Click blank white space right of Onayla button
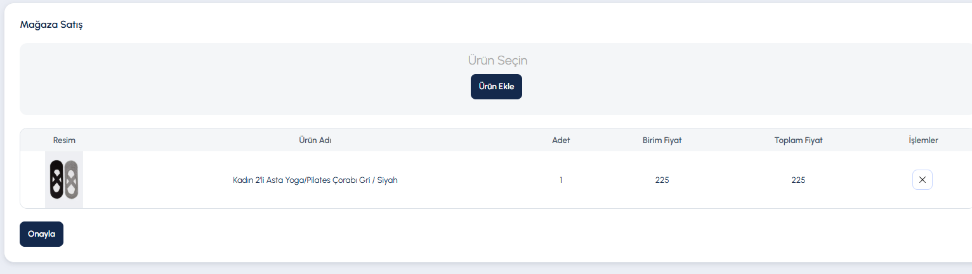This screenshot has width=972, height=274. 444,234
